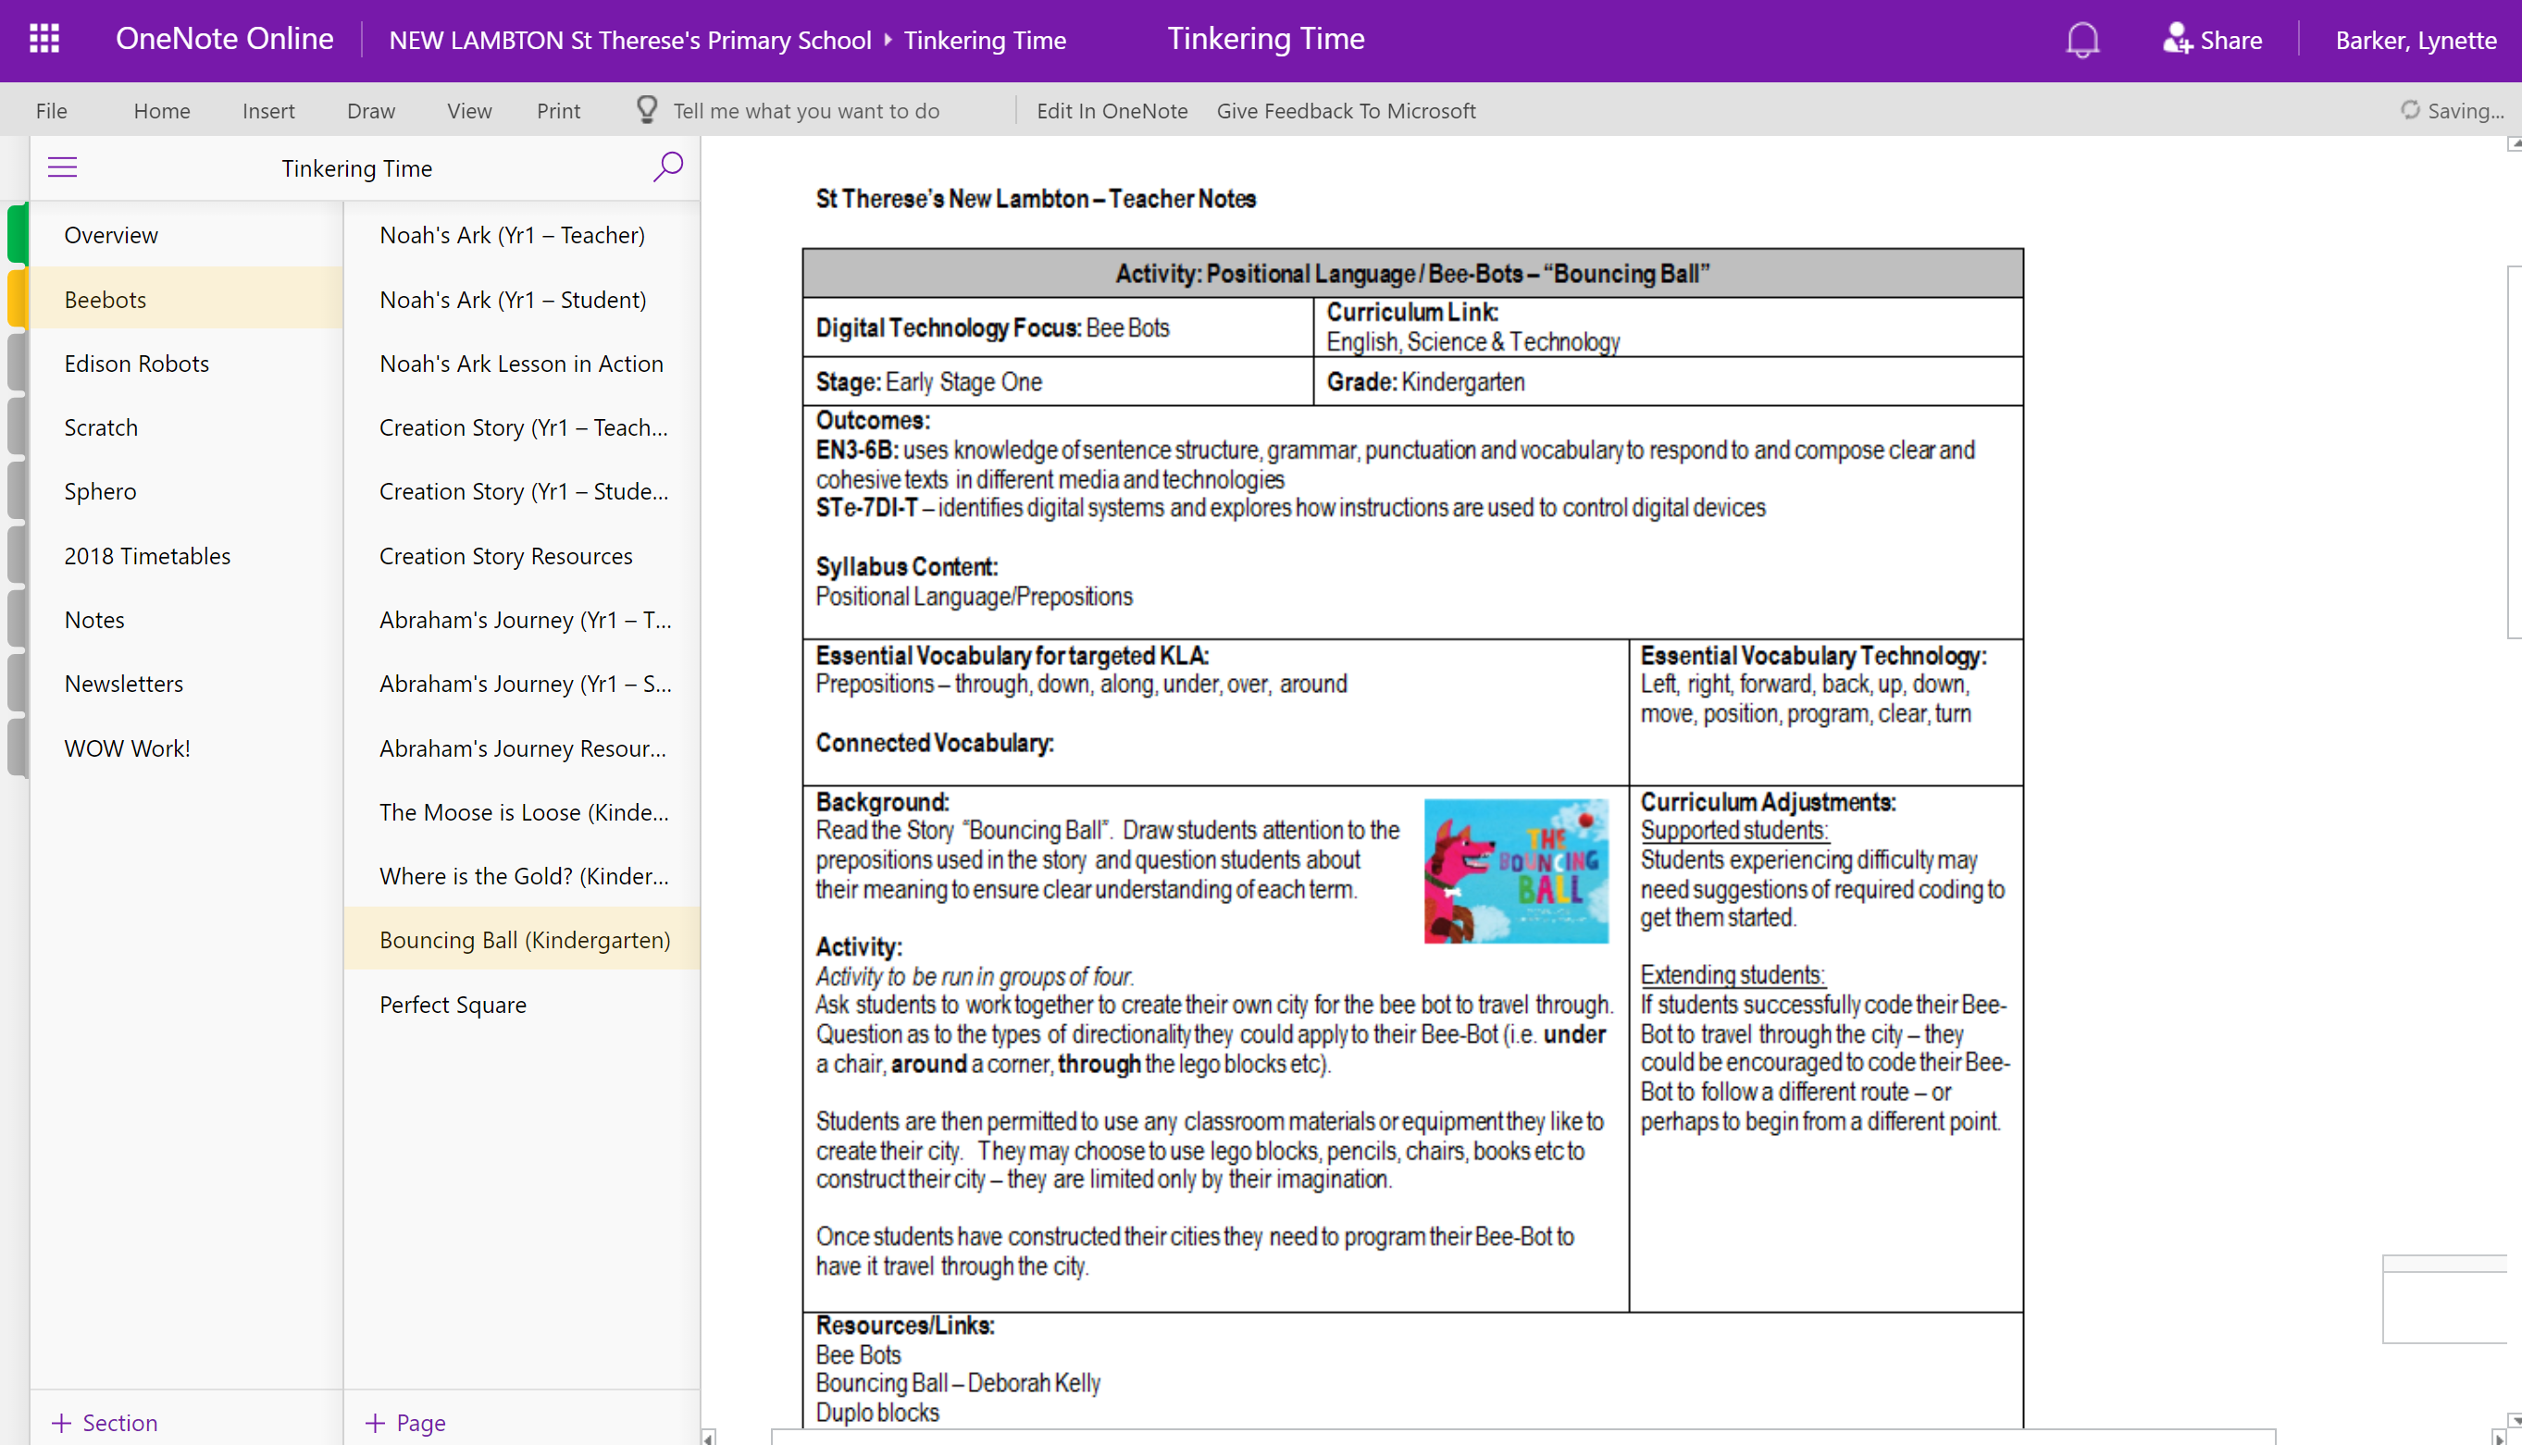
Task: Open Creation Story Resources page
Action: click(x=521, y=556)
